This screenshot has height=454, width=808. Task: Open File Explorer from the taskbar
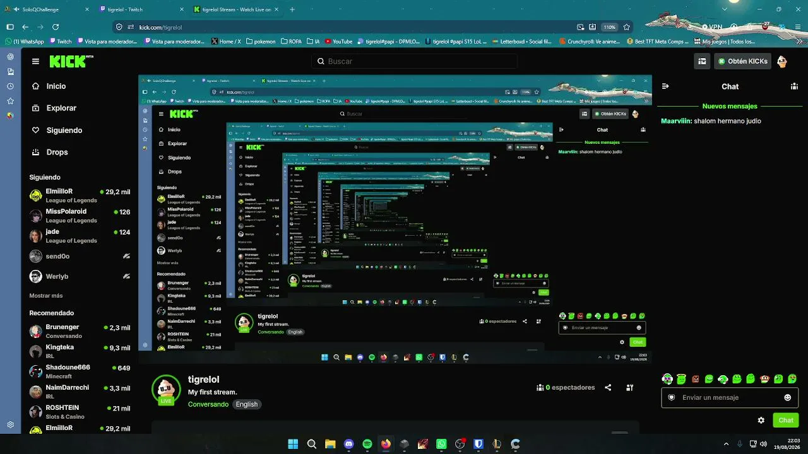tap(330, 444)
